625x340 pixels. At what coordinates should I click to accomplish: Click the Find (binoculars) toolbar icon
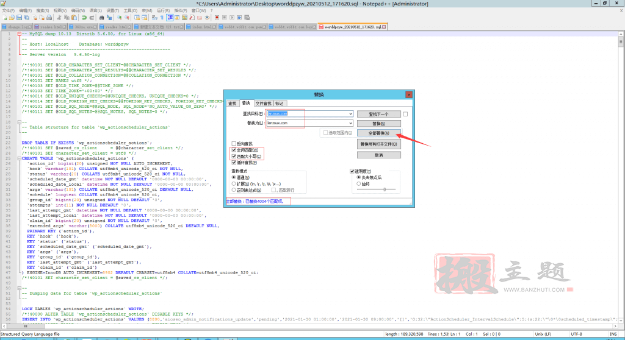pyautogui.click(x=102, y=18)
